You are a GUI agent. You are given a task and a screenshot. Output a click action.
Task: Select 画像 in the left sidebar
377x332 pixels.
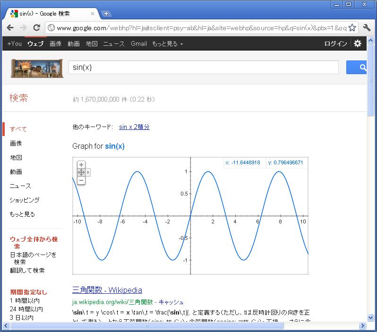[x=16, y=143]
